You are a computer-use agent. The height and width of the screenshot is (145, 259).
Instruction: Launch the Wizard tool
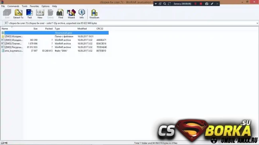[x=71, y=14]
